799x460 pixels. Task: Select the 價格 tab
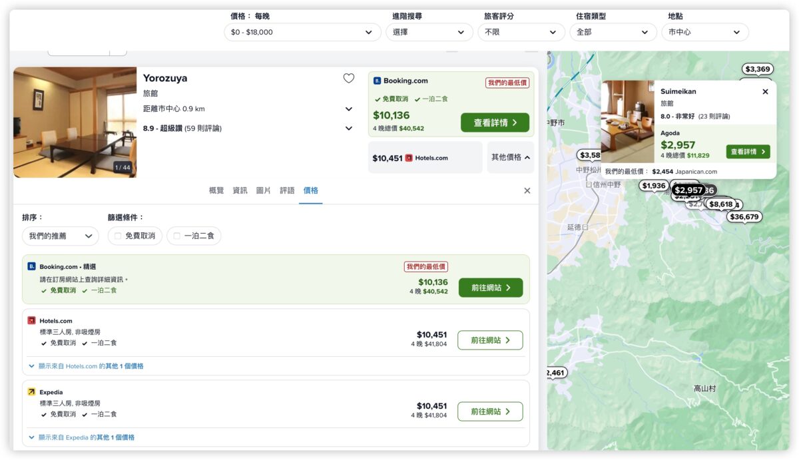pyautogui.click(x=311, y=190)
